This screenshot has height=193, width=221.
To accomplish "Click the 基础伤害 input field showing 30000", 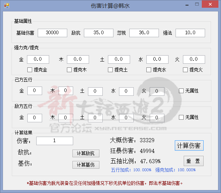I will click(52, 33).
